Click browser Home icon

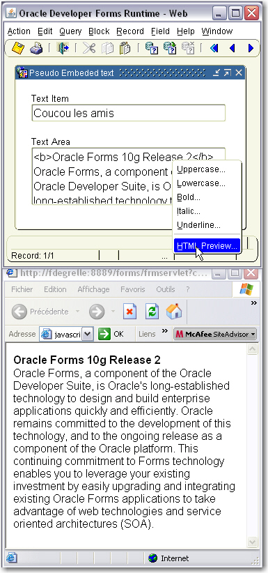(174, 312)
